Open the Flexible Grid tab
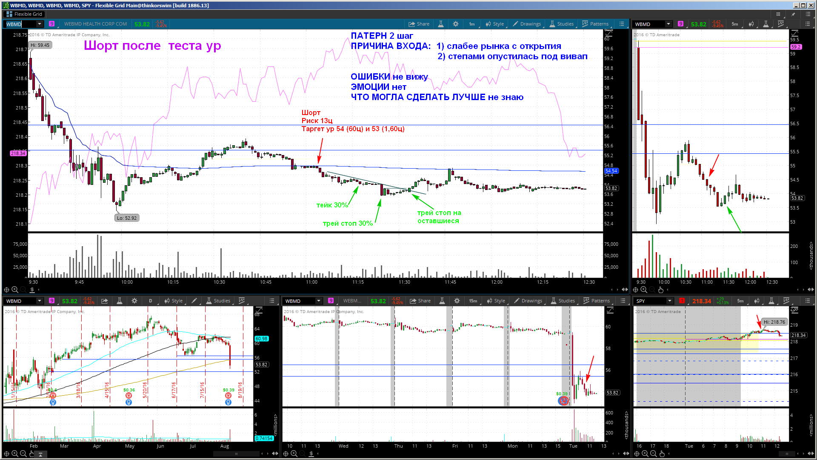This screenshot has width=817, height=460. (x=24, y=14)
